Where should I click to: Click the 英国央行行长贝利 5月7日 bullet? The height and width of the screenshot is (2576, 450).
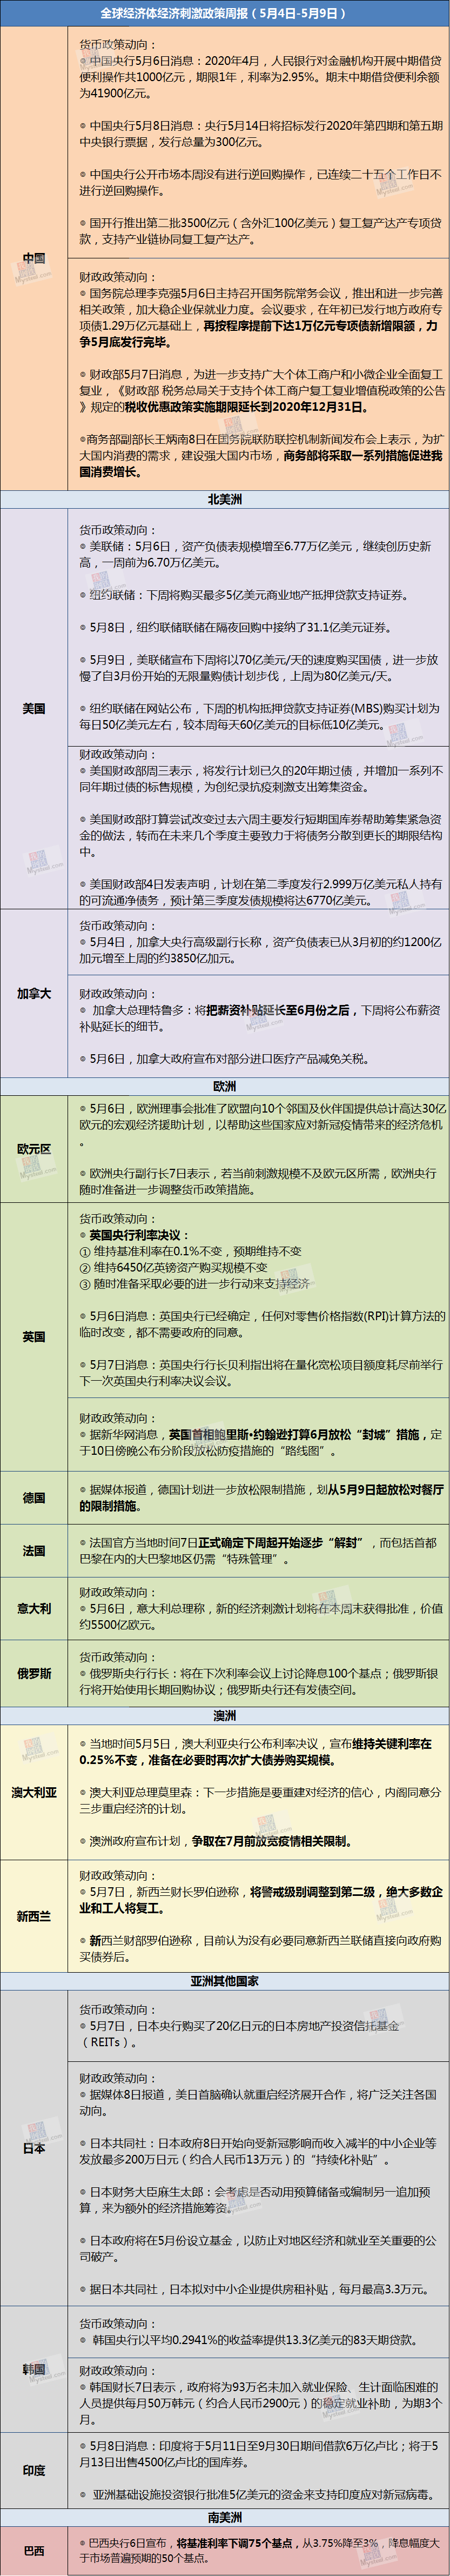click(x=260, y=1372)
